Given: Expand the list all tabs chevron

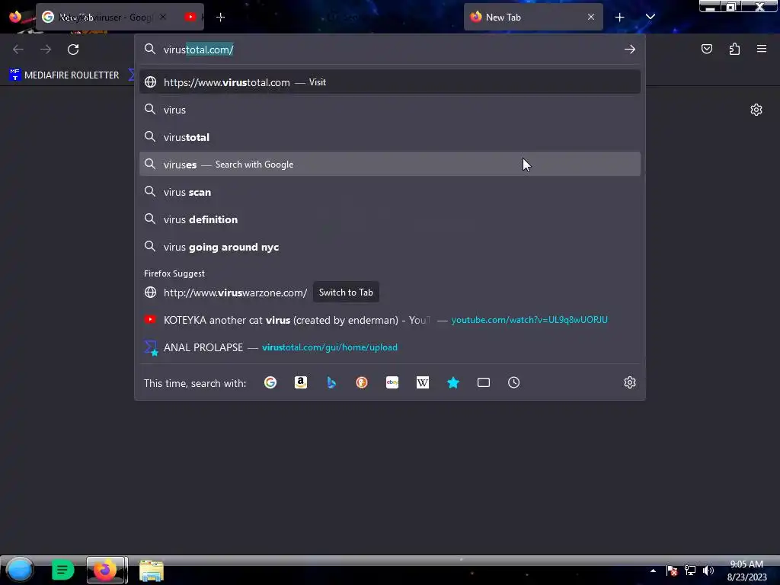Looking at the screenshot, I should (x=651, y=17).
